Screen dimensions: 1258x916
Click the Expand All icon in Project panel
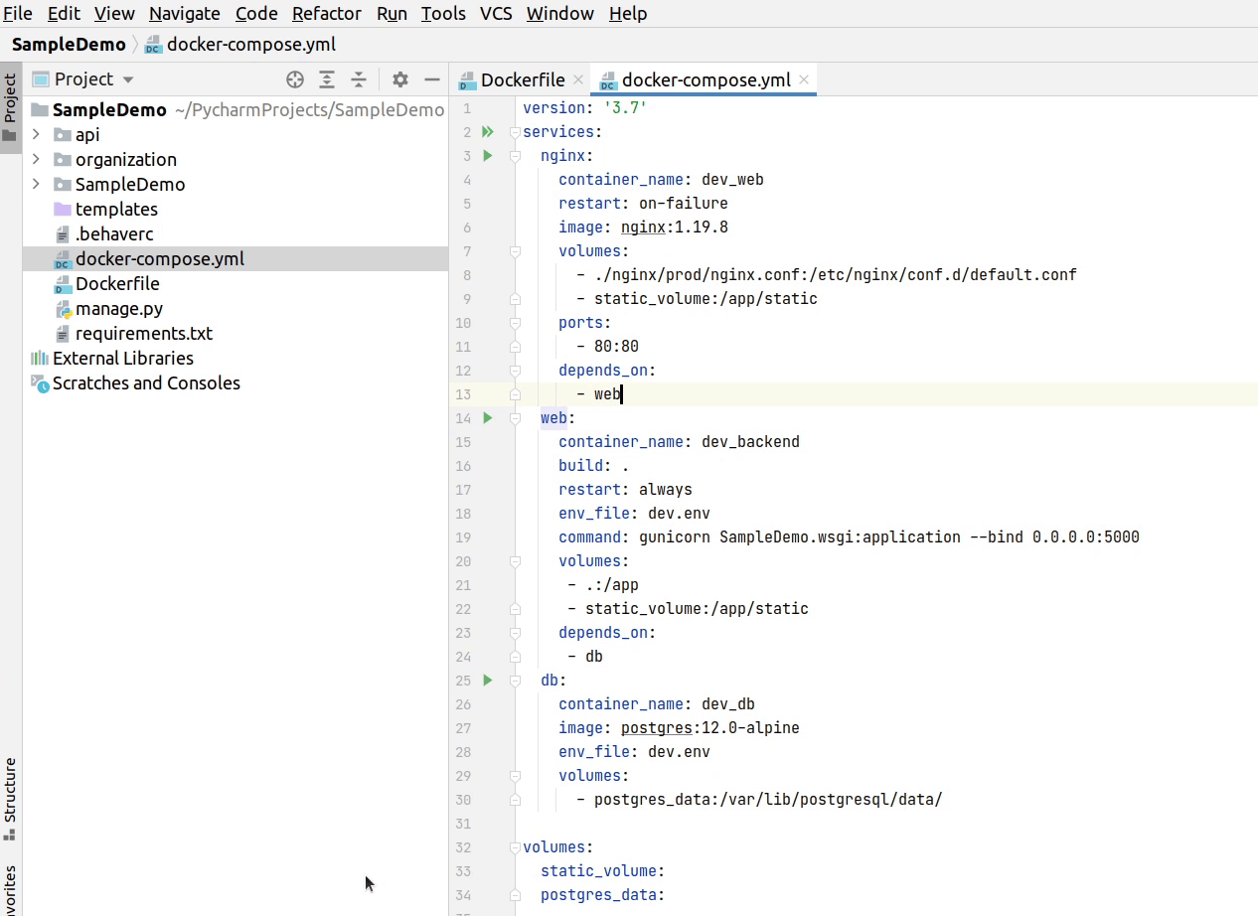[327, 79]
